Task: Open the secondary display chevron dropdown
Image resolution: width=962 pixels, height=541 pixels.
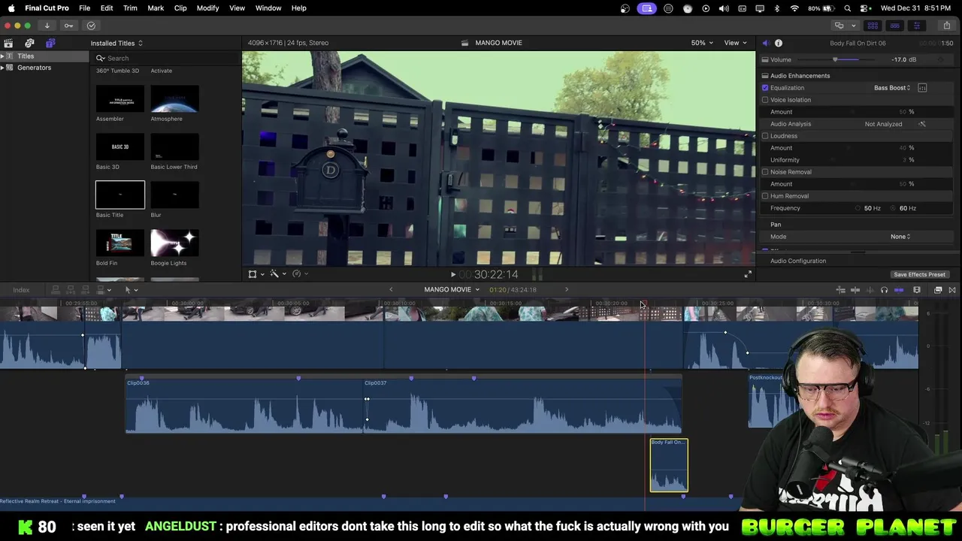Action: (x=853, y=26)
